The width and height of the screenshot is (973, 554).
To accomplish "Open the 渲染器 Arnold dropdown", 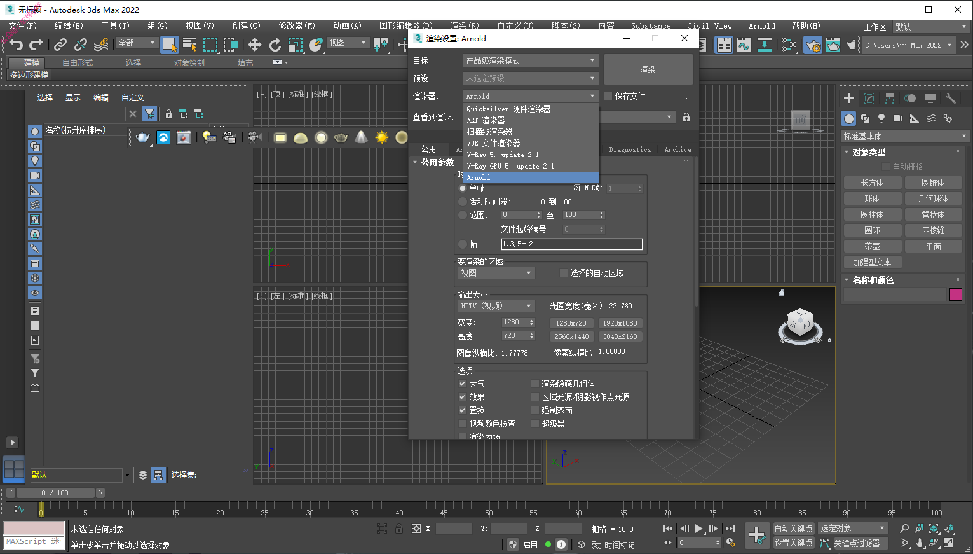I will click(x=531, y=96).
